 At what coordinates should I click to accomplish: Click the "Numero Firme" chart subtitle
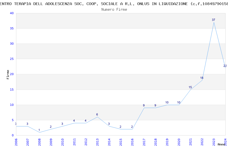pyautogui.click(x=114, y=9)
